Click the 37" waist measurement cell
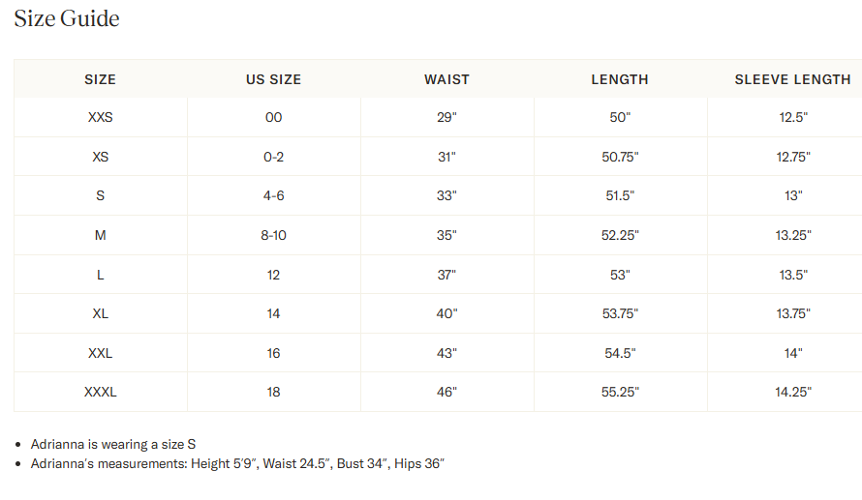862x500 pixels. [x=446, y=275]
